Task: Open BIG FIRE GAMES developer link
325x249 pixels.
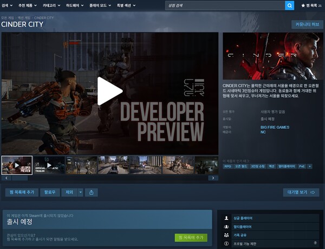Action: click(x=275, y=127)
